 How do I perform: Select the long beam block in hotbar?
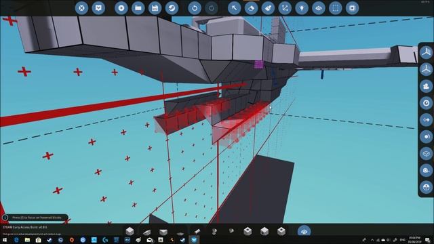pos(197,231)
